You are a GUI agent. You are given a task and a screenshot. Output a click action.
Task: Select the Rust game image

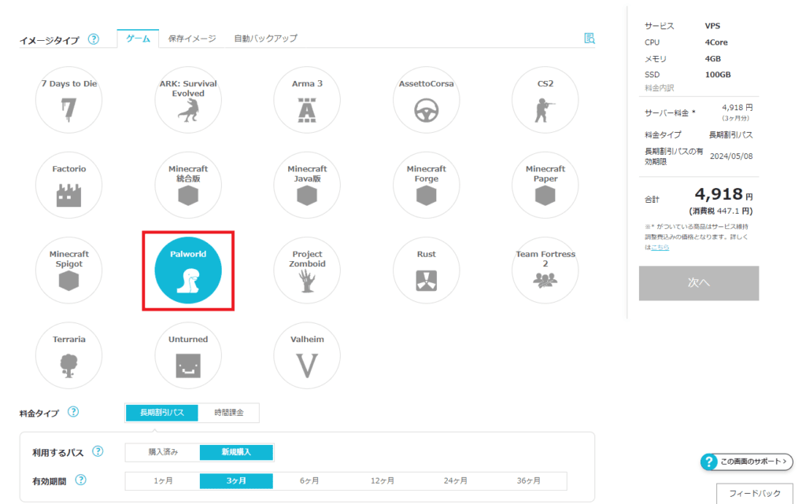(x=426, y=270)
